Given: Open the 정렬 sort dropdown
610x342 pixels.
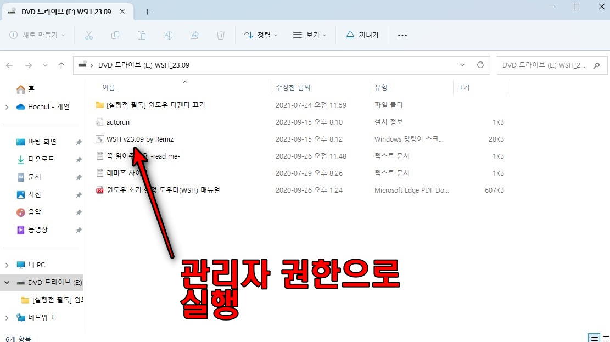Looking at the screenshot, I should pos(261,35).
